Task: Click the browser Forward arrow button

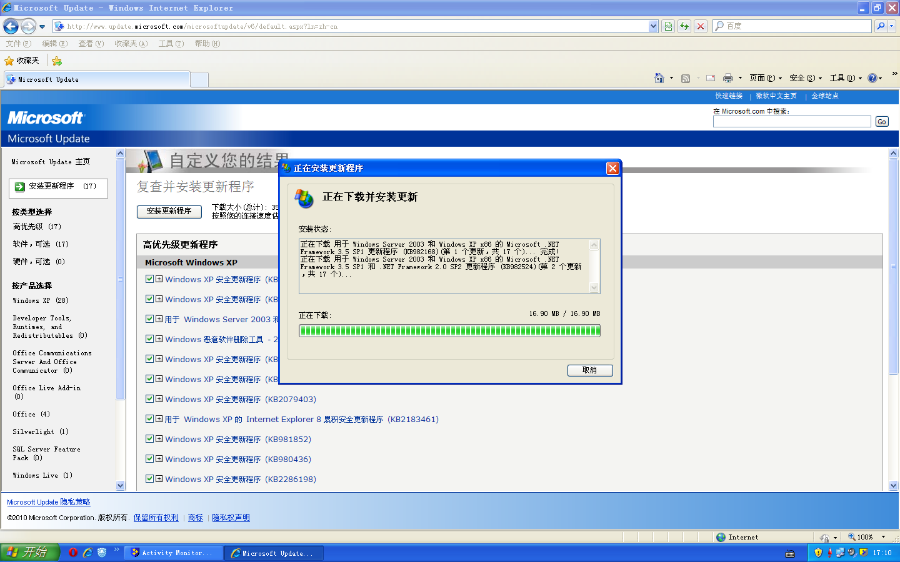Action: (28, 26)
